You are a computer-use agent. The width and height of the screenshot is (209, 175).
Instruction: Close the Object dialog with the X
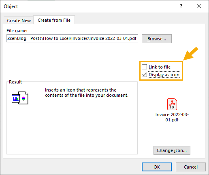[199, 6]
